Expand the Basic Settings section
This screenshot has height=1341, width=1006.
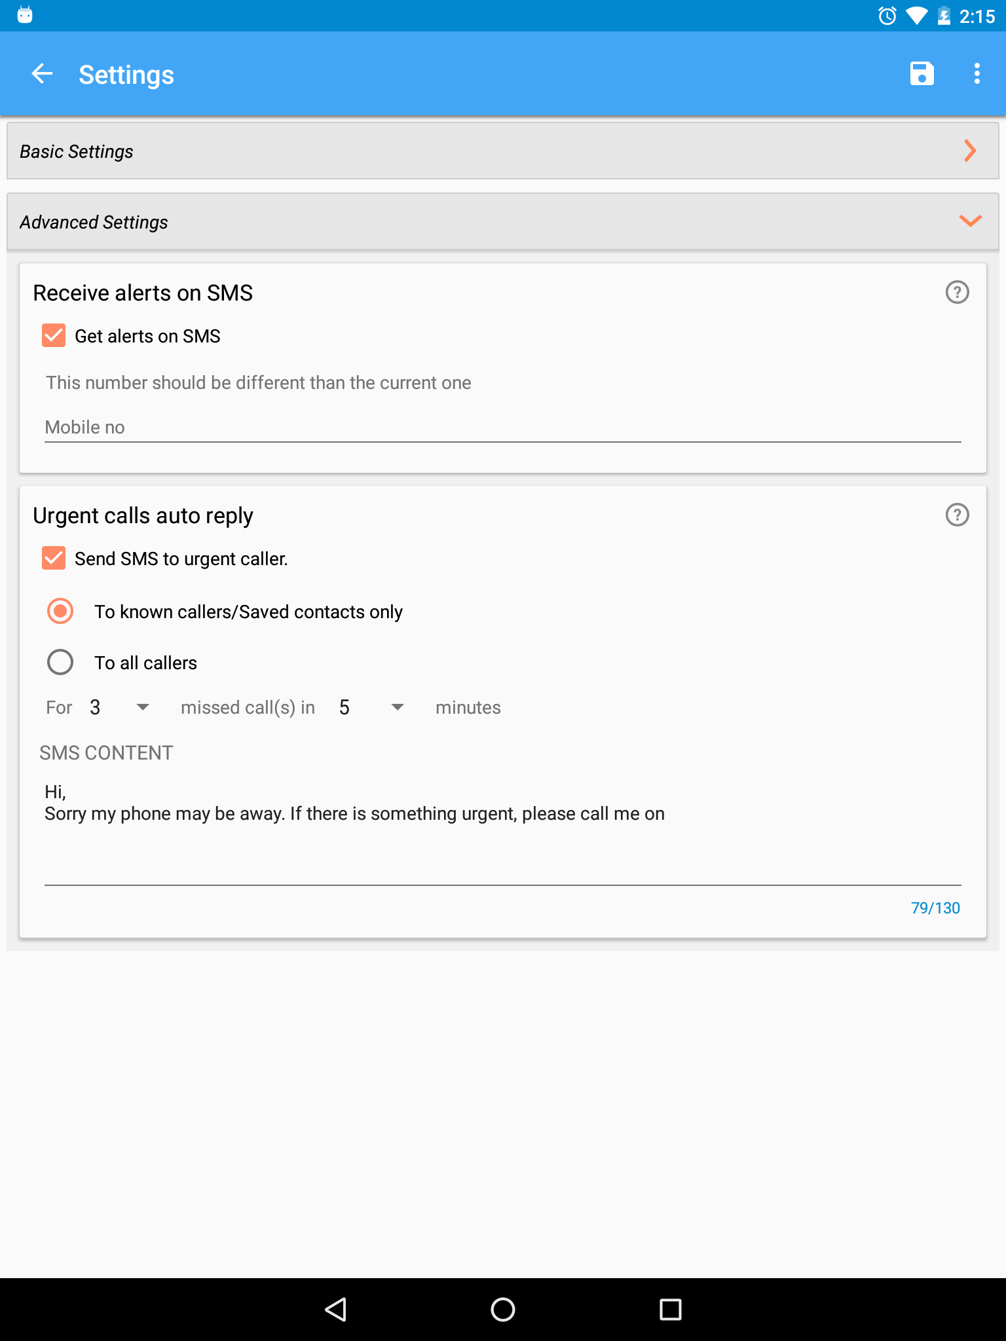click(503, 151)
